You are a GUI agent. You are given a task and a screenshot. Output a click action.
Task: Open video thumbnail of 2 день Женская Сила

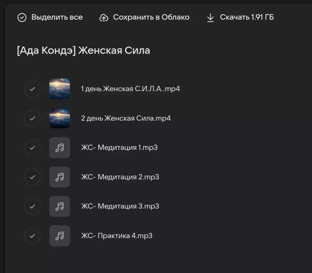[x=60, y=118]
